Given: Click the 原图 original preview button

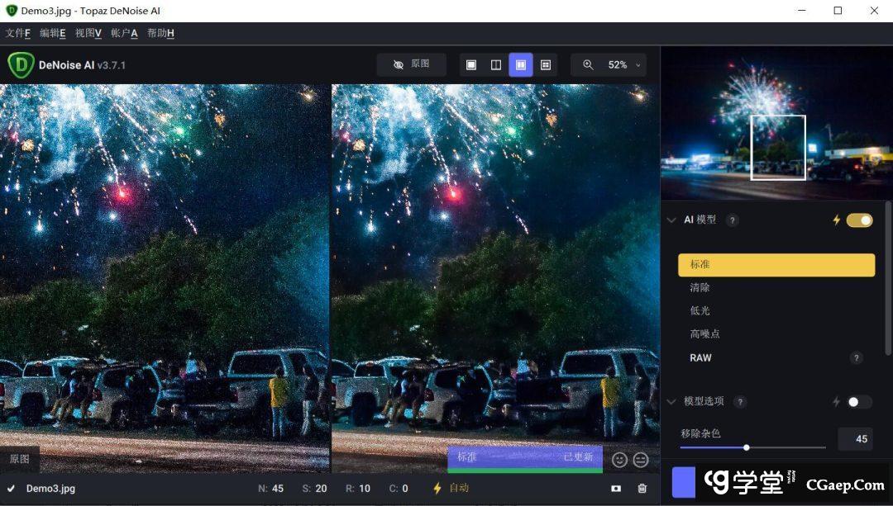Looking at the screenshot, I should point(411,64).
